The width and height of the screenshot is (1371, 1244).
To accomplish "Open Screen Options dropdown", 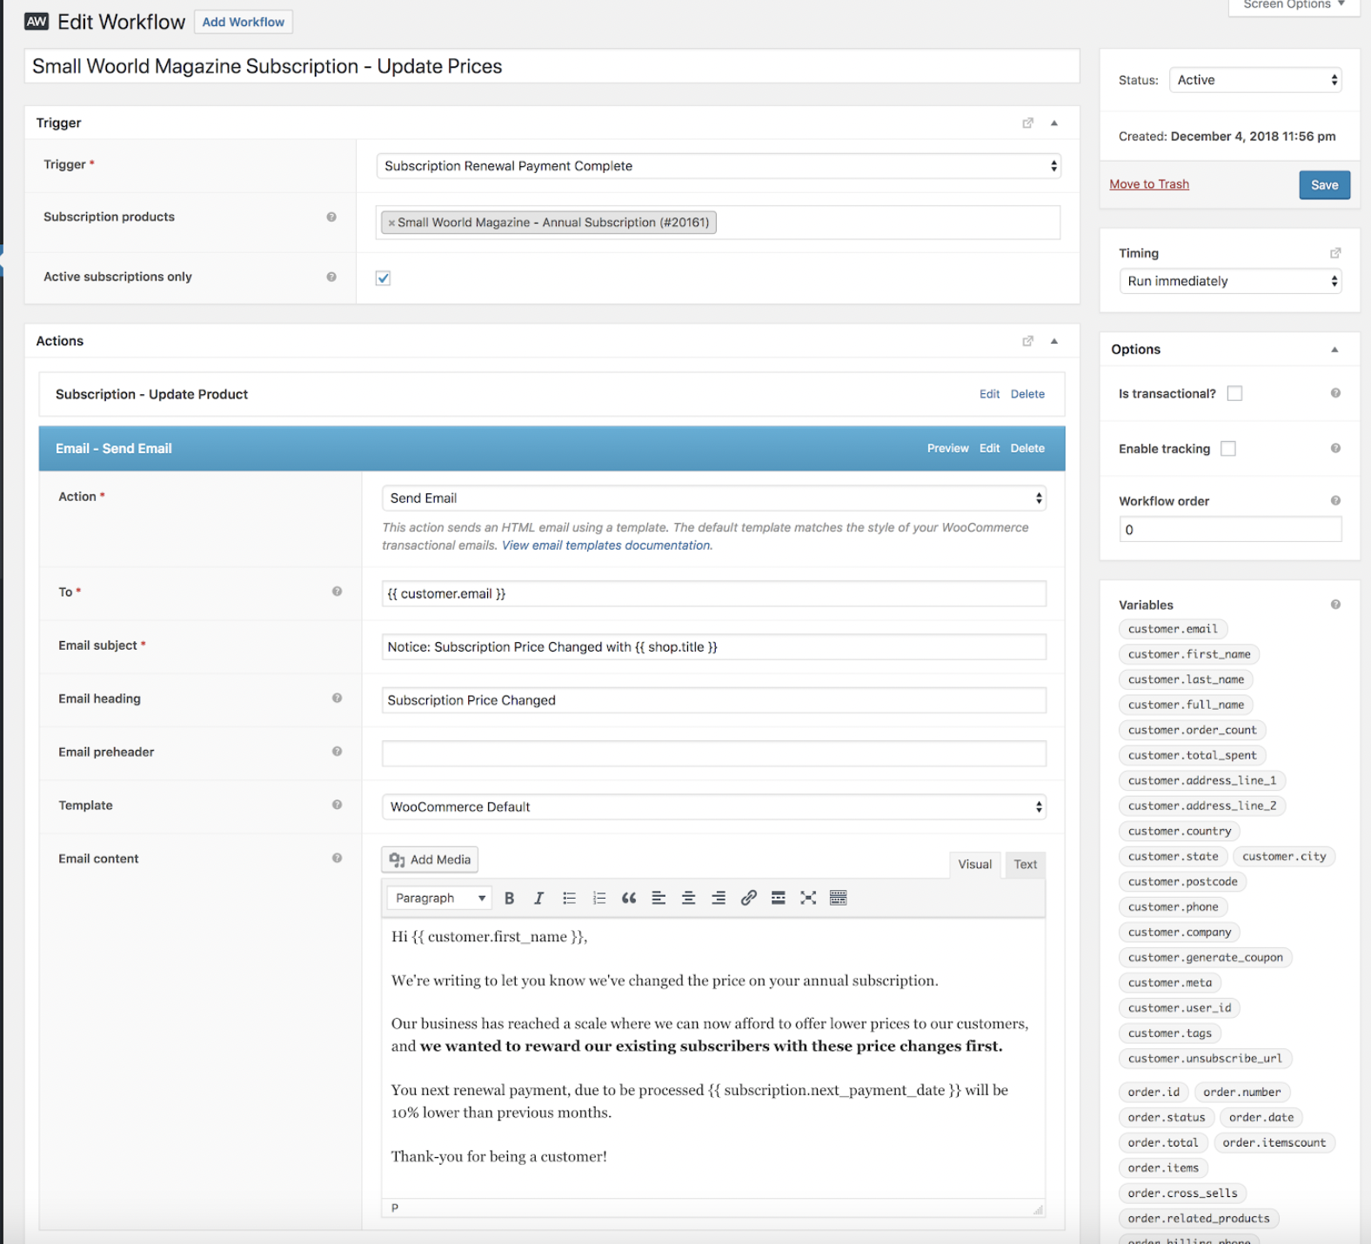I will tap(1294, 5).
